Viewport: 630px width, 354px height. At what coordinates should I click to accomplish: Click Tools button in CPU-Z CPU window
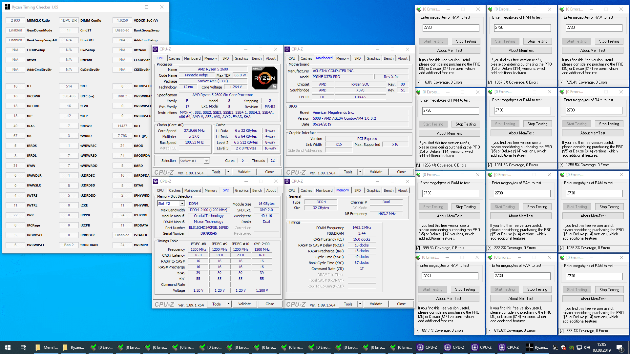tap(216, 172)
